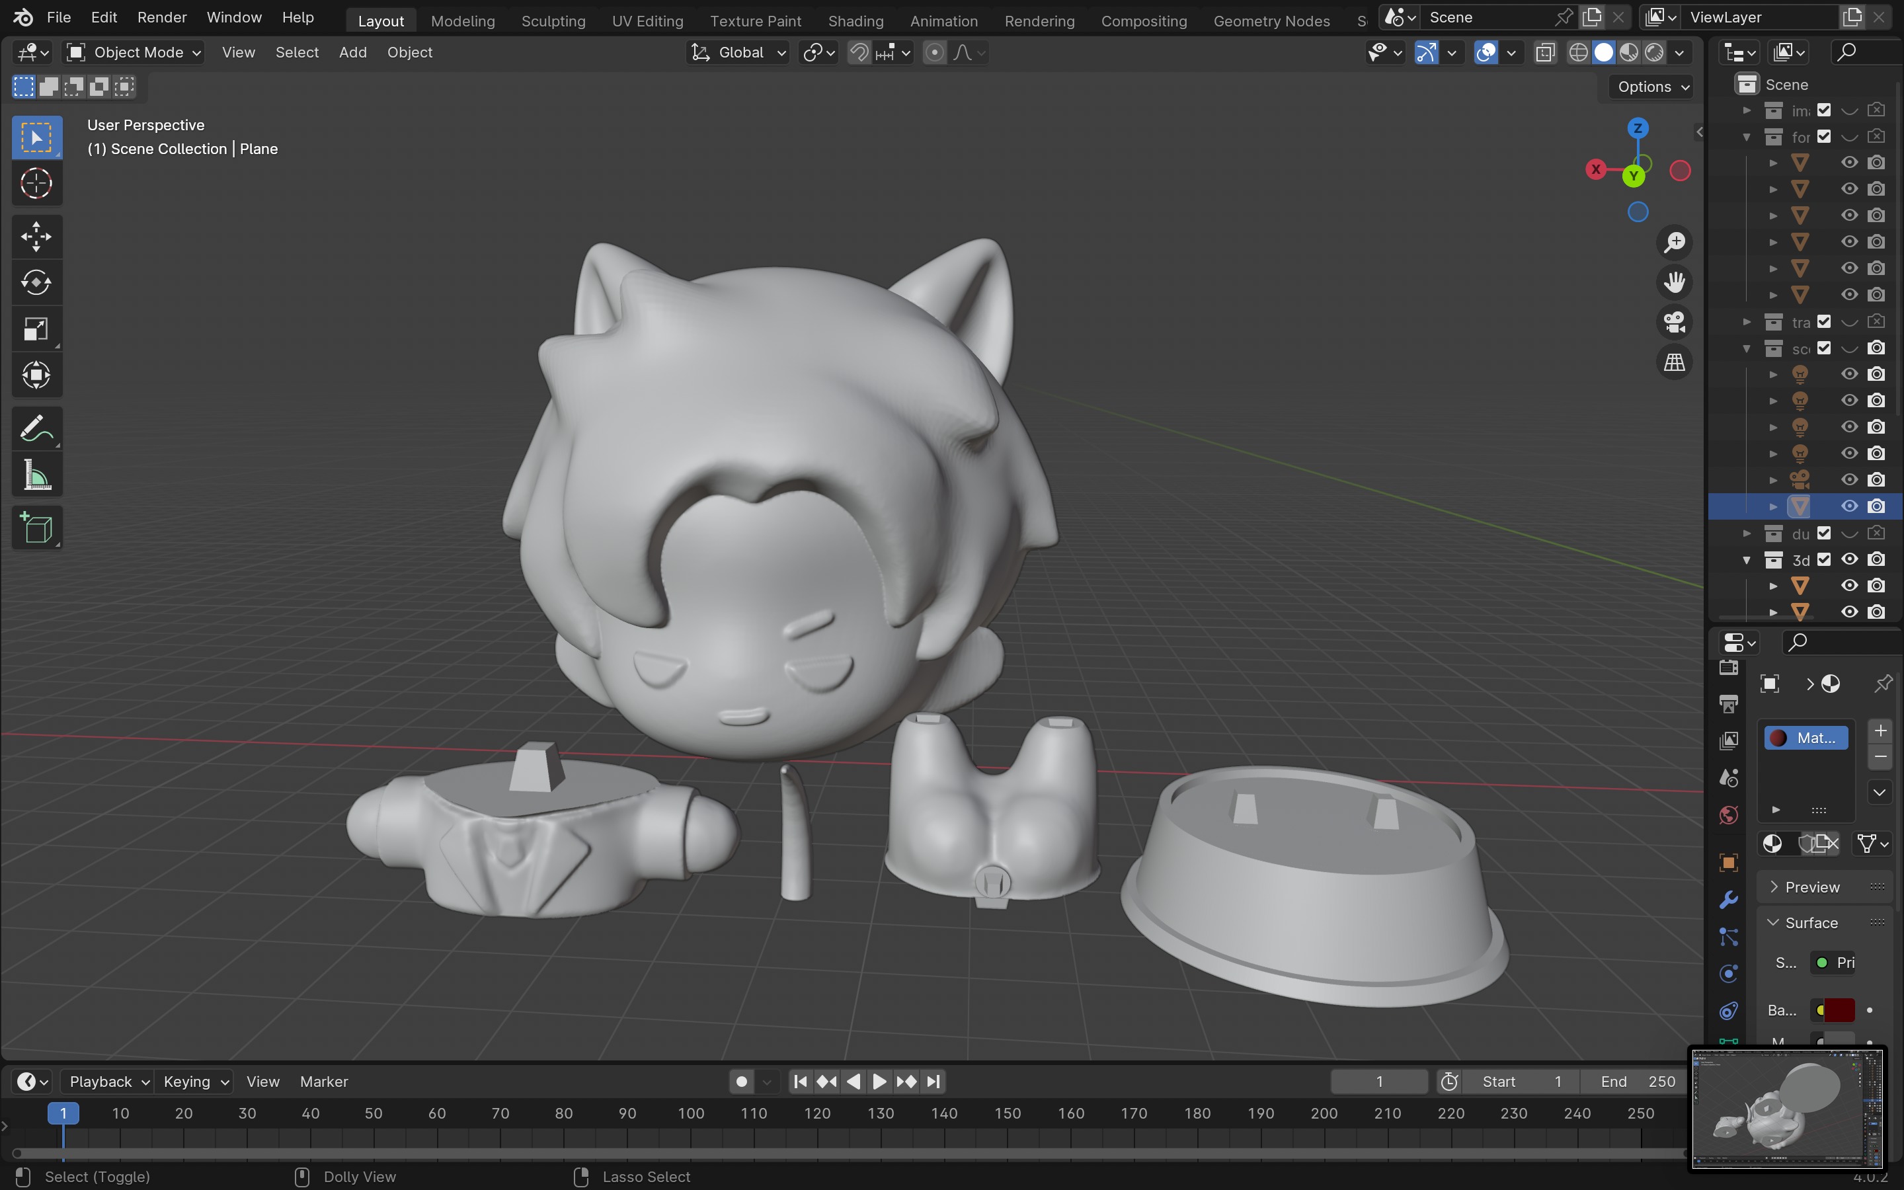This screenshot has width=1904, height=1190.
Task: Click the dark red Base Color swatch
Action: 1838,1010
